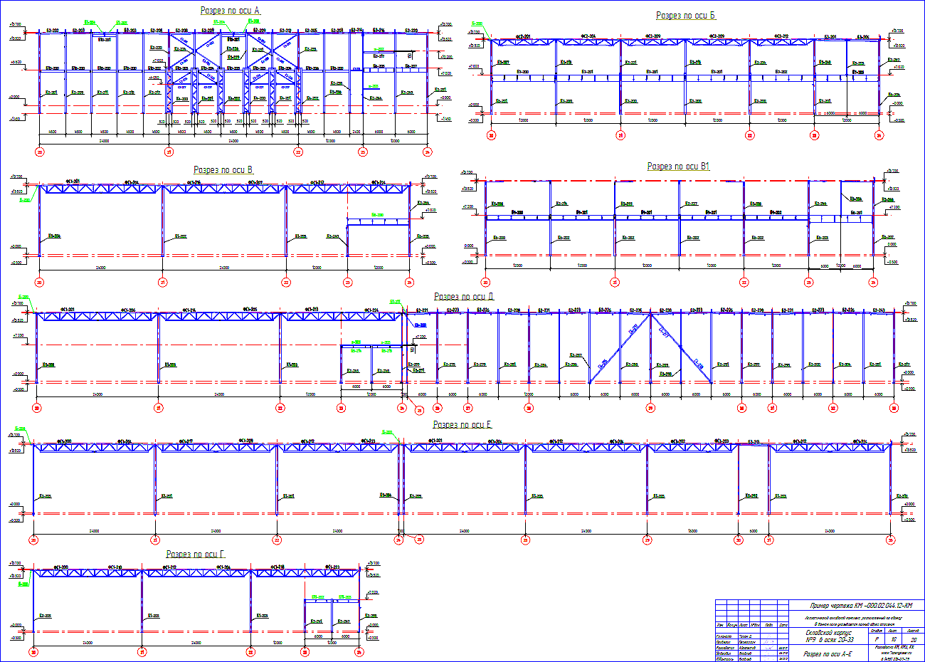This screenshot has width=925, height=662.
Task: Click the title "Разрез по оси Е"
Action: (462, 425)
